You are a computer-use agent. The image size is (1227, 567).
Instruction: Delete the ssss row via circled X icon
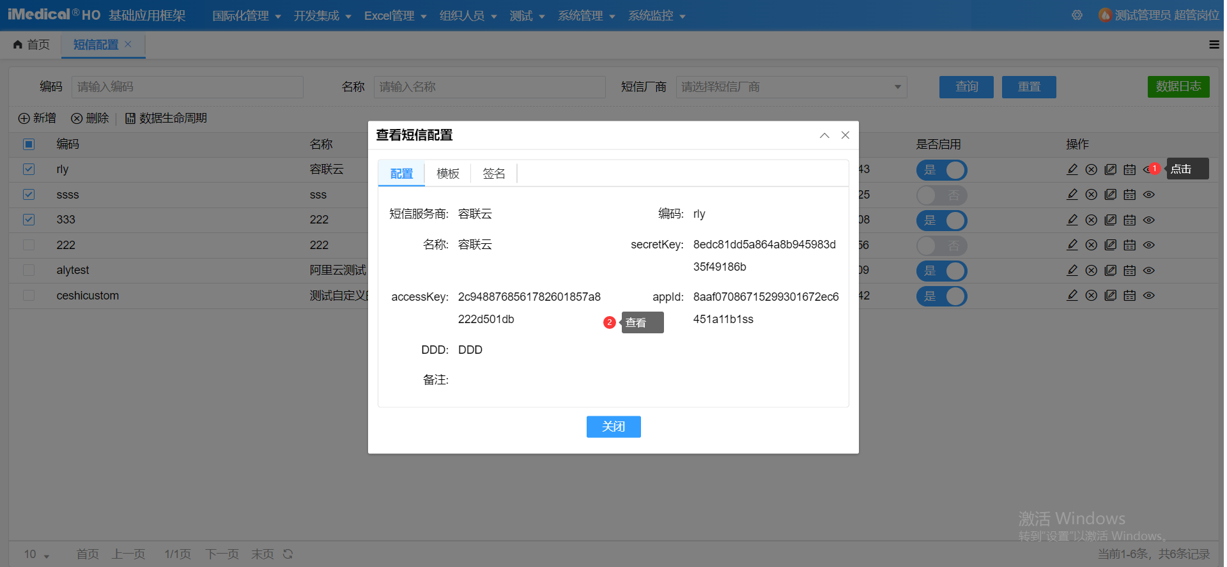click(x=1092, y=195)
